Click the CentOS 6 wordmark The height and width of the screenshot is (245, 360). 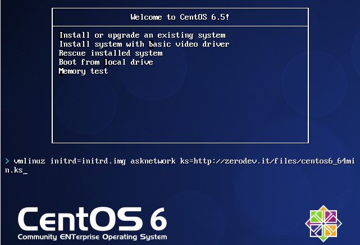92,219
